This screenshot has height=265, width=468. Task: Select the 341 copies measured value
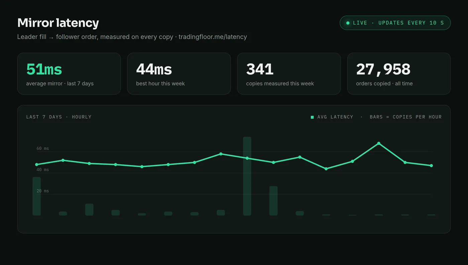[260, 69]
